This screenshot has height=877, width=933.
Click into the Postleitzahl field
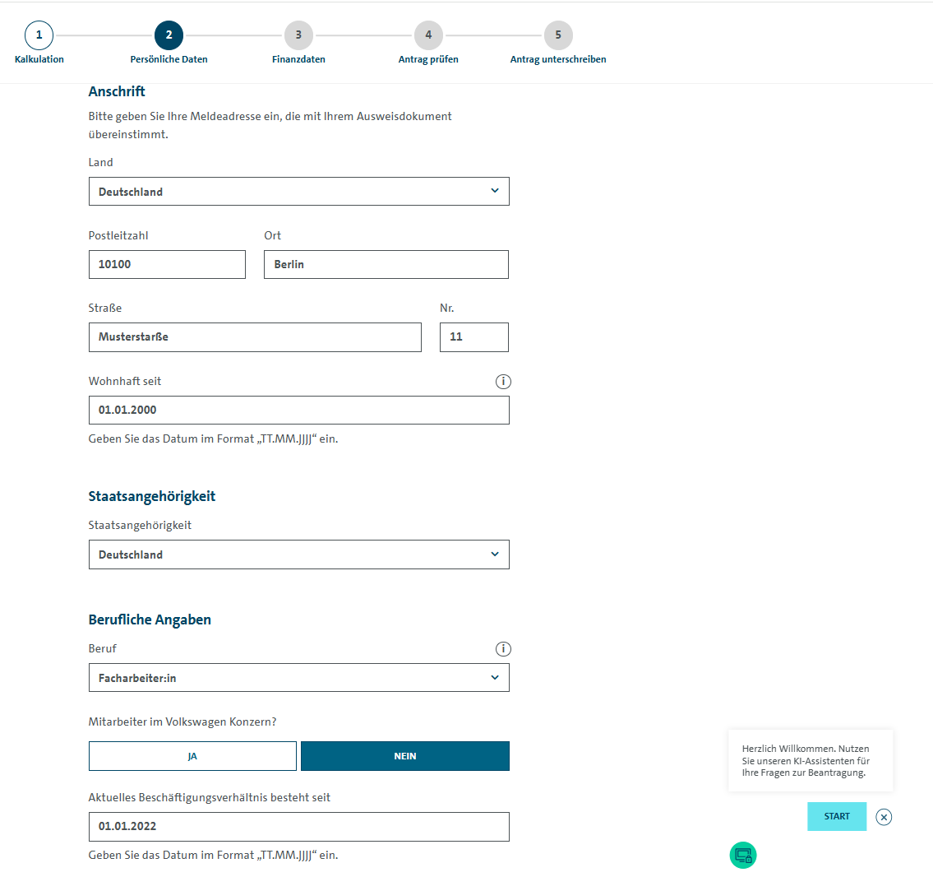167,264
